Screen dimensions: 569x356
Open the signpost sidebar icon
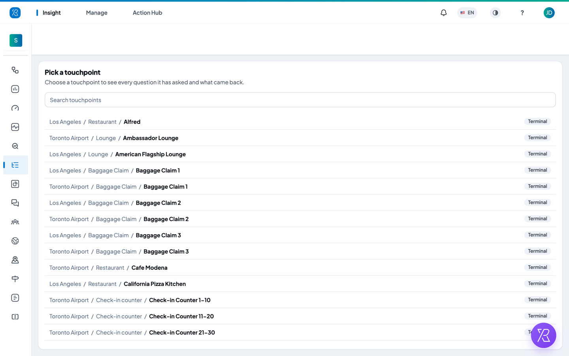click(15, 279)
